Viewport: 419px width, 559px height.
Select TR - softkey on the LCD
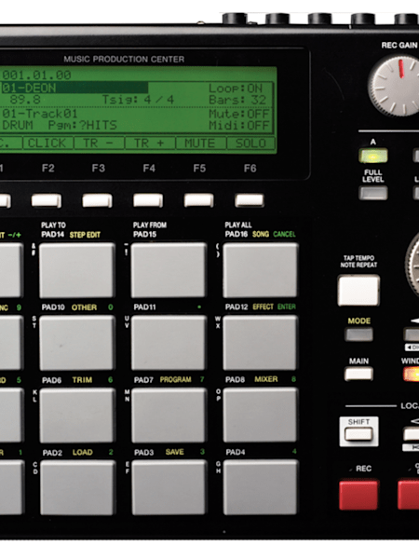click(99, 143)
